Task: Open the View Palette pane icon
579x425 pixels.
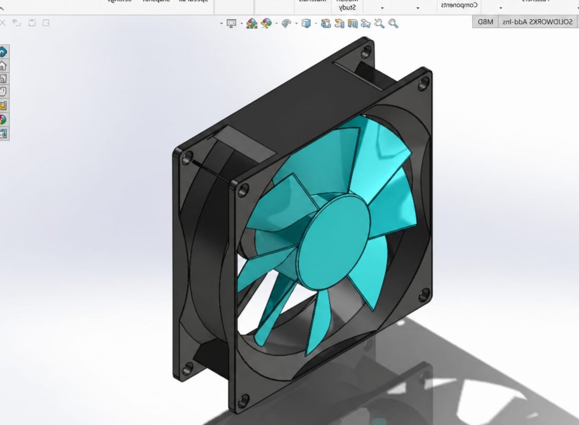Action: [3, 106]
